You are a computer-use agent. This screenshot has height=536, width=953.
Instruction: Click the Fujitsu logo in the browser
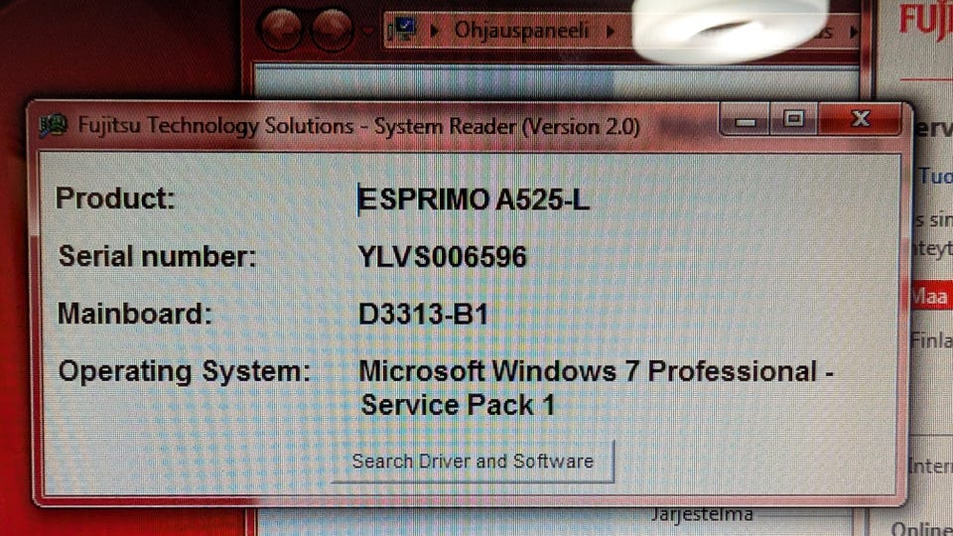925,18
